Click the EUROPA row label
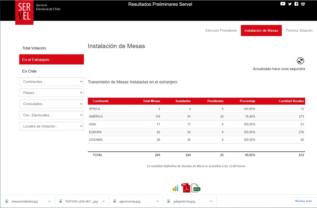The image size is (317, 208). coord(95,132)
